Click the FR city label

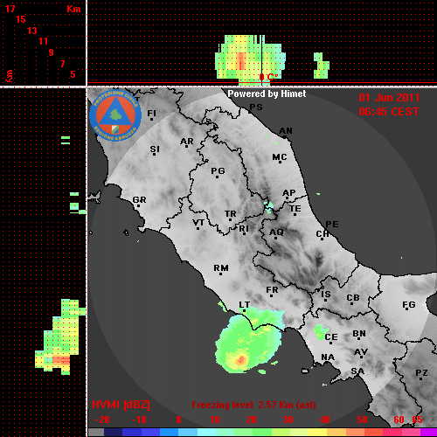(x=272, y=290)
